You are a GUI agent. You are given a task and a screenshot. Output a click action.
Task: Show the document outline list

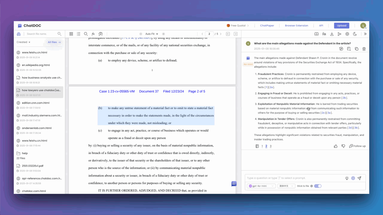click(78, 34)
